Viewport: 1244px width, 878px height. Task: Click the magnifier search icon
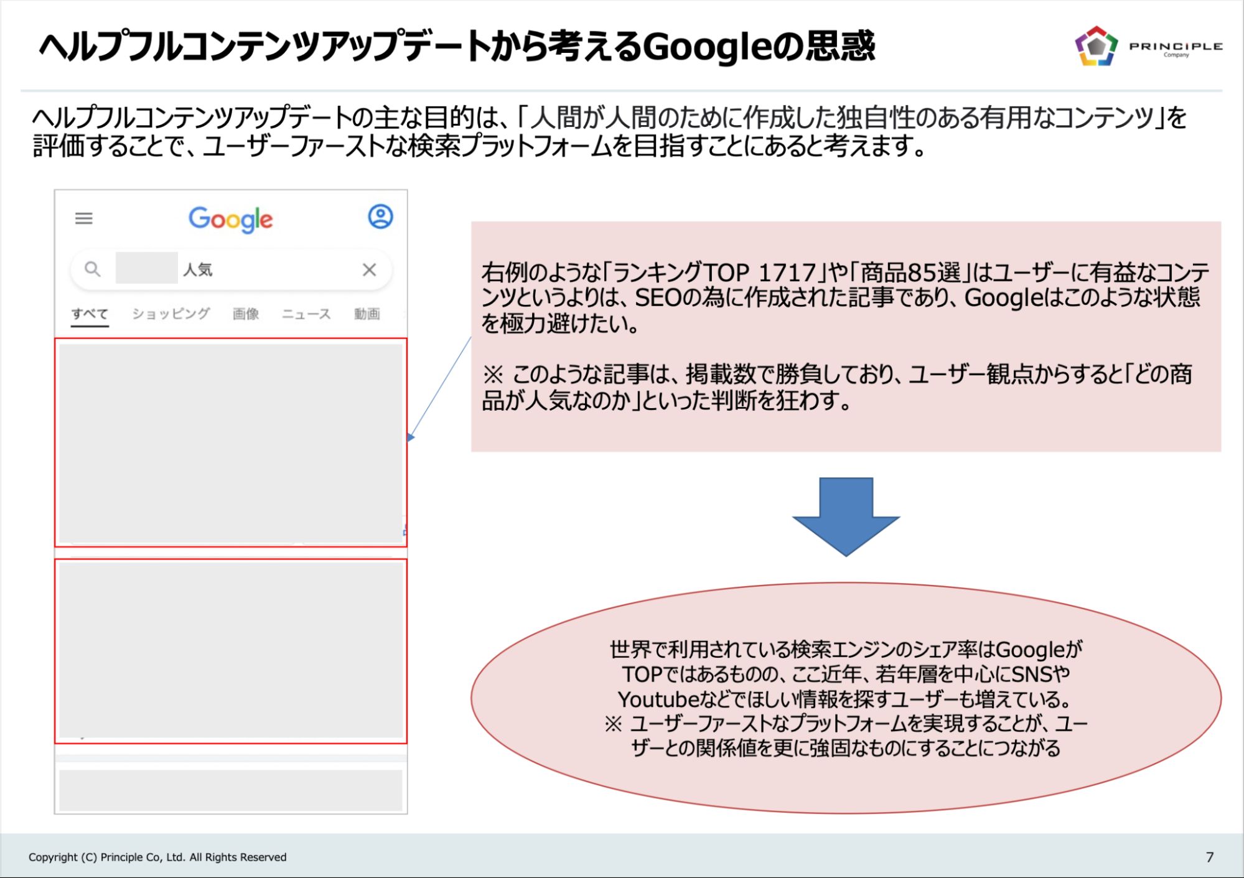(x=93, y=269)
